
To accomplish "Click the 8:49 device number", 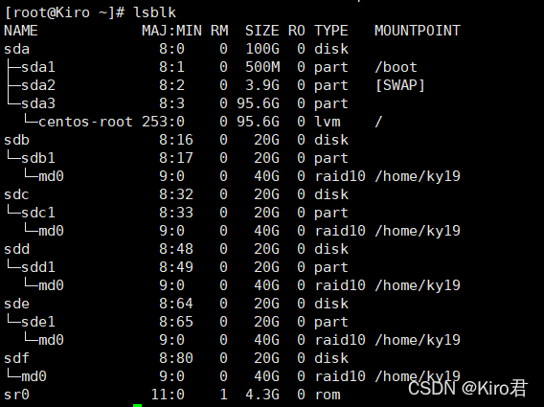I will click(176, 267).
